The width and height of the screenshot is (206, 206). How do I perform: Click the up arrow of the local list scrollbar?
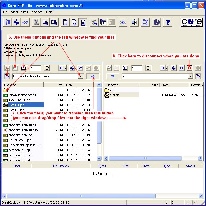coord(99,85)
